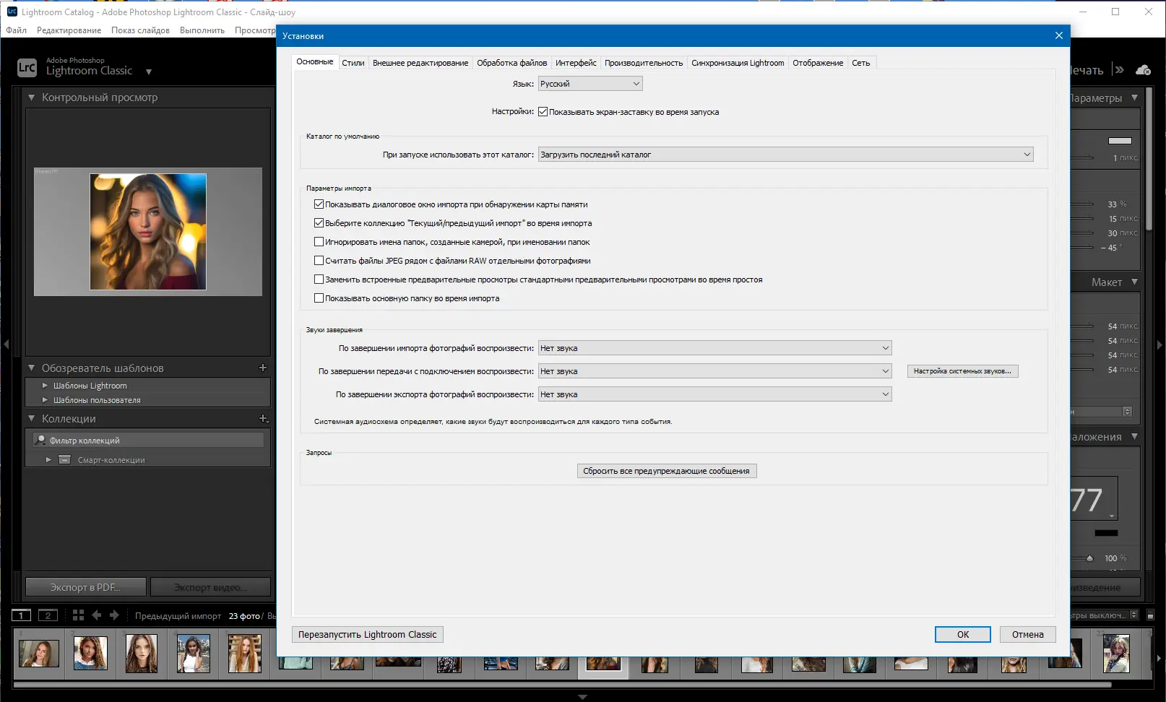Click the Lrc logo in the identity plate
This screenshot has height=702, width=1166.
pyautogui.click(x=27, y=68)
